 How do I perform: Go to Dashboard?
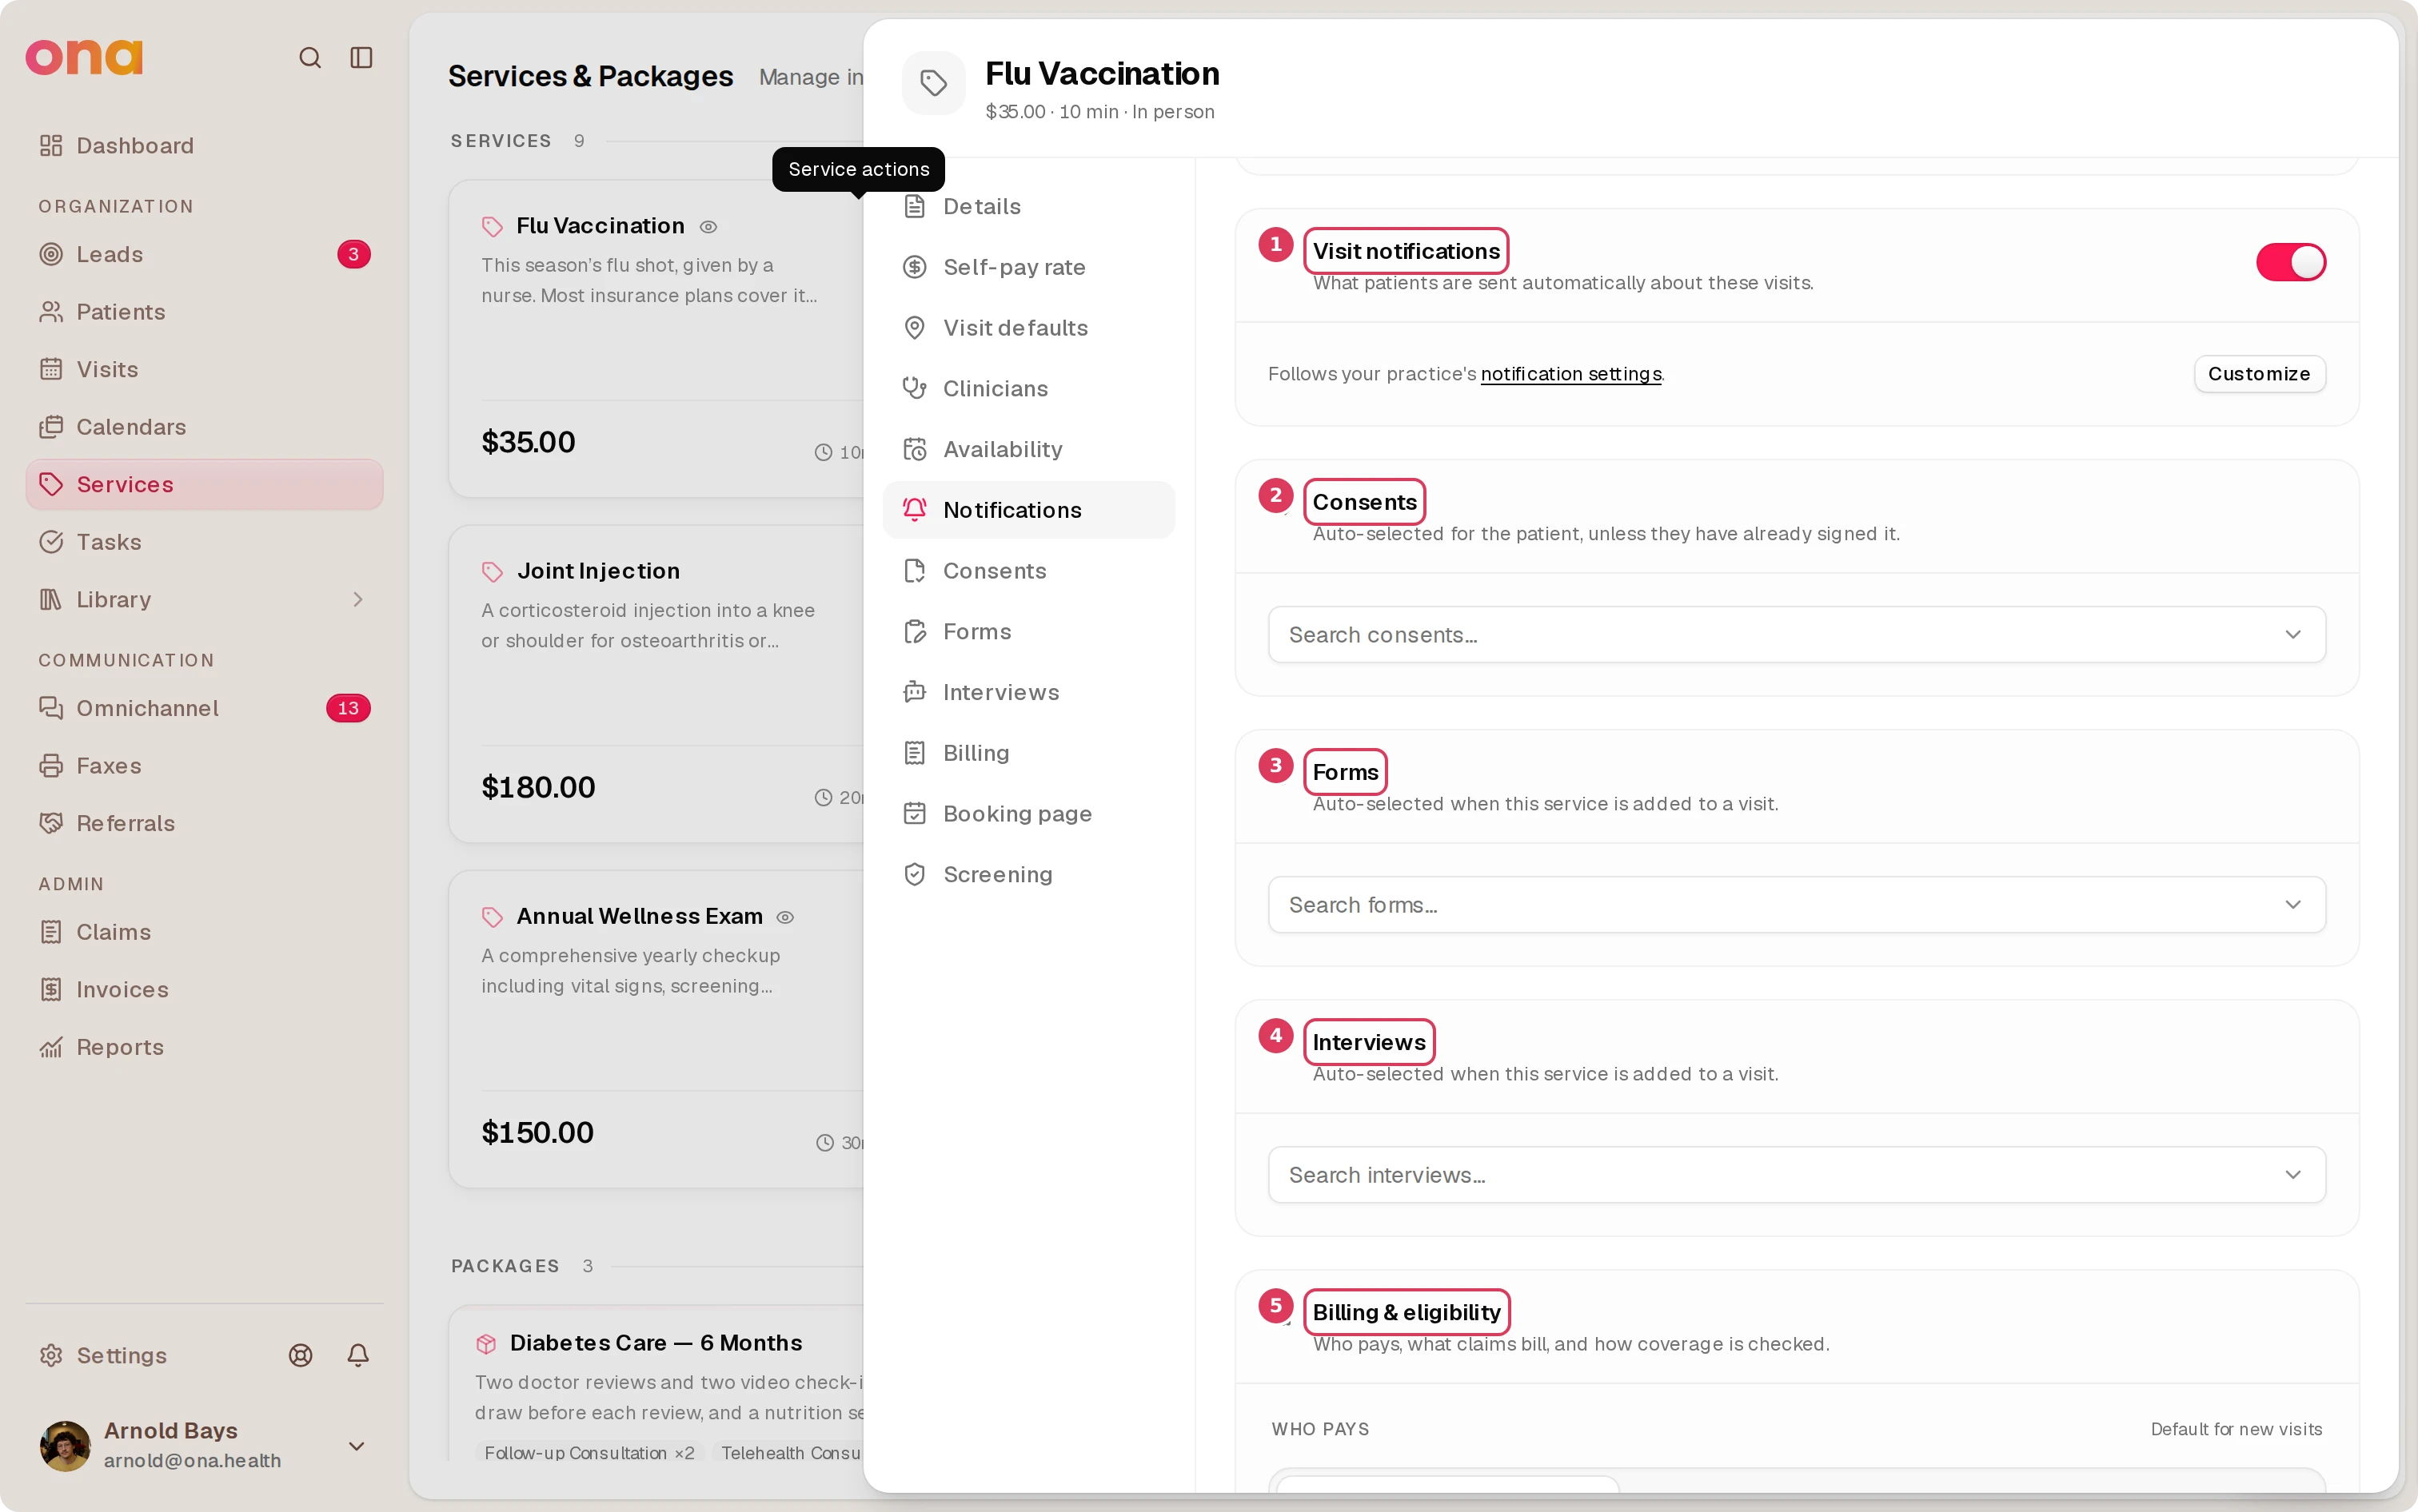click(205, 146)
